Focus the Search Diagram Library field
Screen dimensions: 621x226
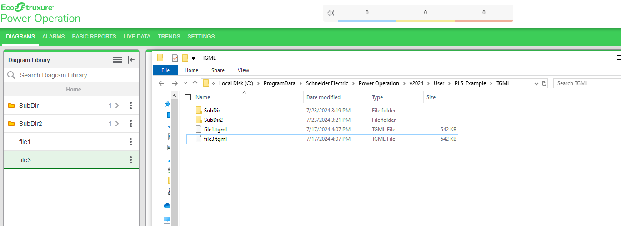[71, 75]
